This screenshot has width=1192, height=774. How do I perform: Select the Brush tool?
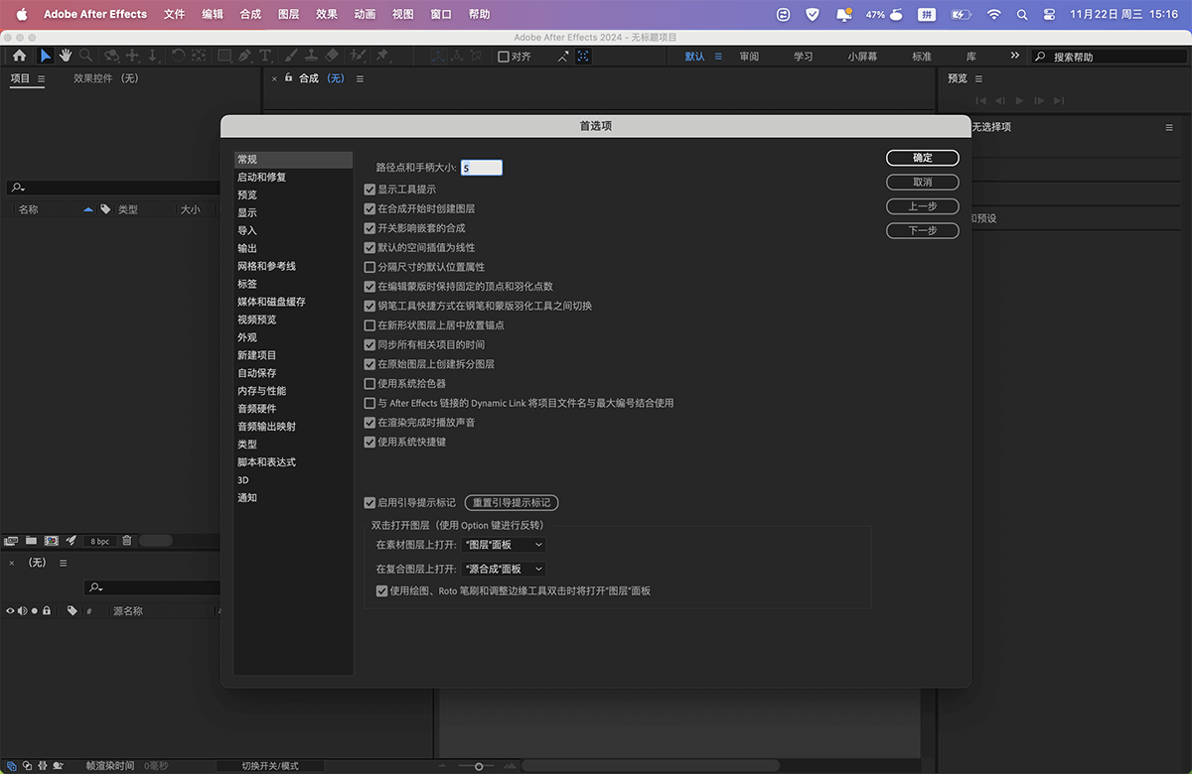[291, 57]
